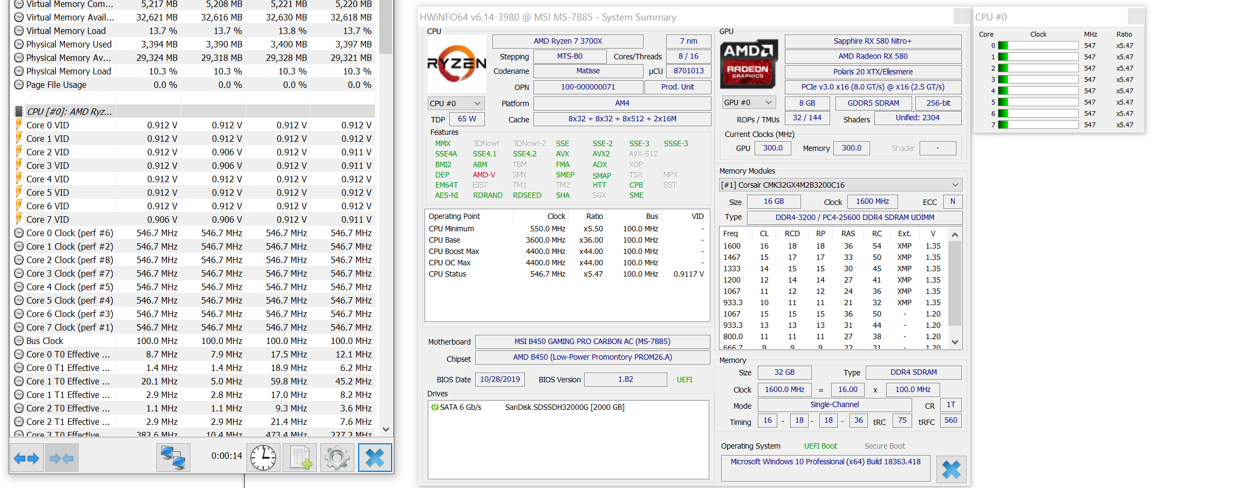Click the lightning bolt icon beside Core 0 VID

point(19,125)
